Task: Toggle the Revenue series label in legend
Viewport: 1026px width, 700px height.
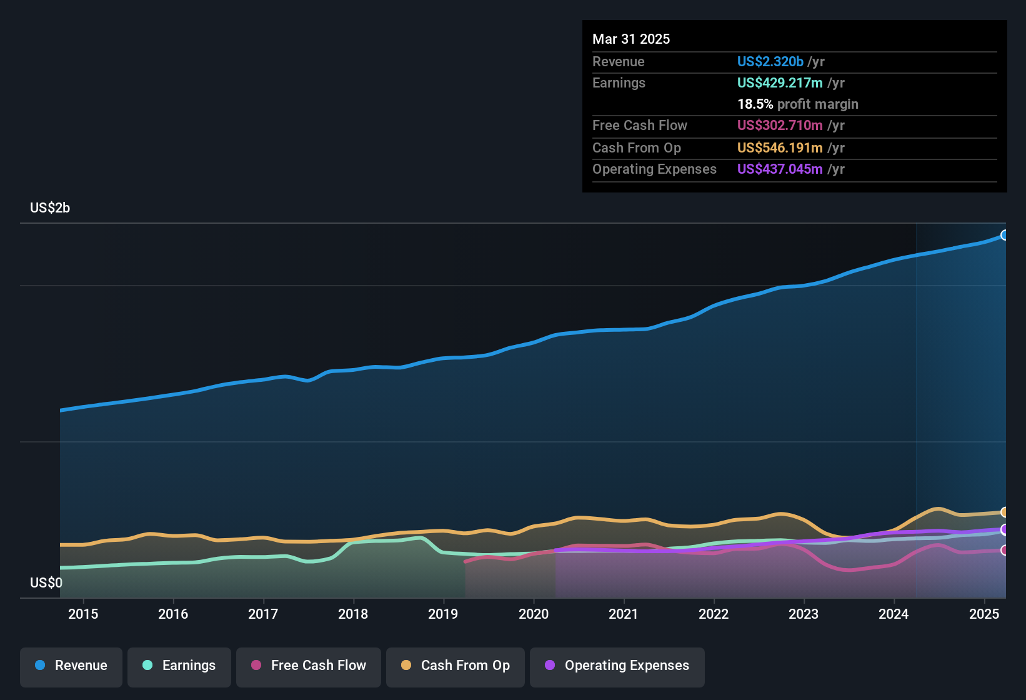Action: tap(81, 665)
